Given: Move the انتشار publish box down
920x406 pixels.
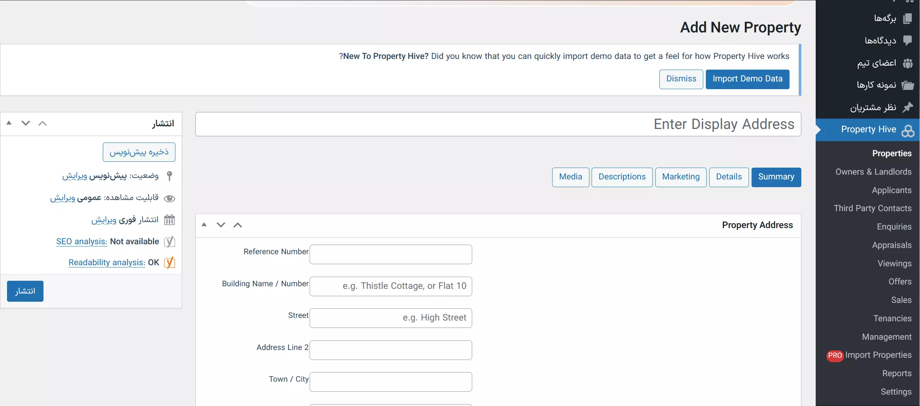Looking at the screenshot, I should point(26,123).
